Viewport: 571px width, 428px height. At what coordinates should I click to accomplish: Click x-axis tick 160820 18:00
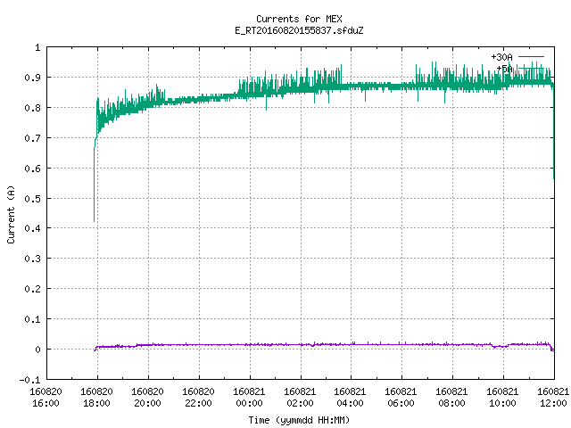(x=97, y=397)
